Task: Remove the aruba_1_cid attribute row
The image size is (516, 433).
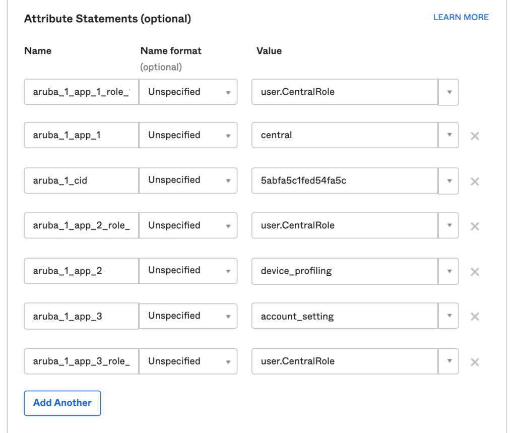Action: (x=474, y=181)
